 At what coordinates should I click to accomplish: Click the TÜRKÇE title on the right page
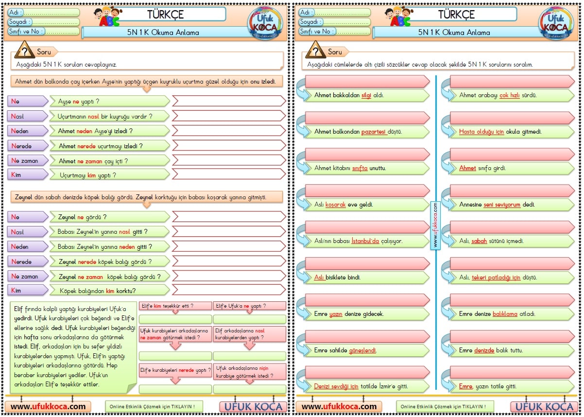(456, 14)
